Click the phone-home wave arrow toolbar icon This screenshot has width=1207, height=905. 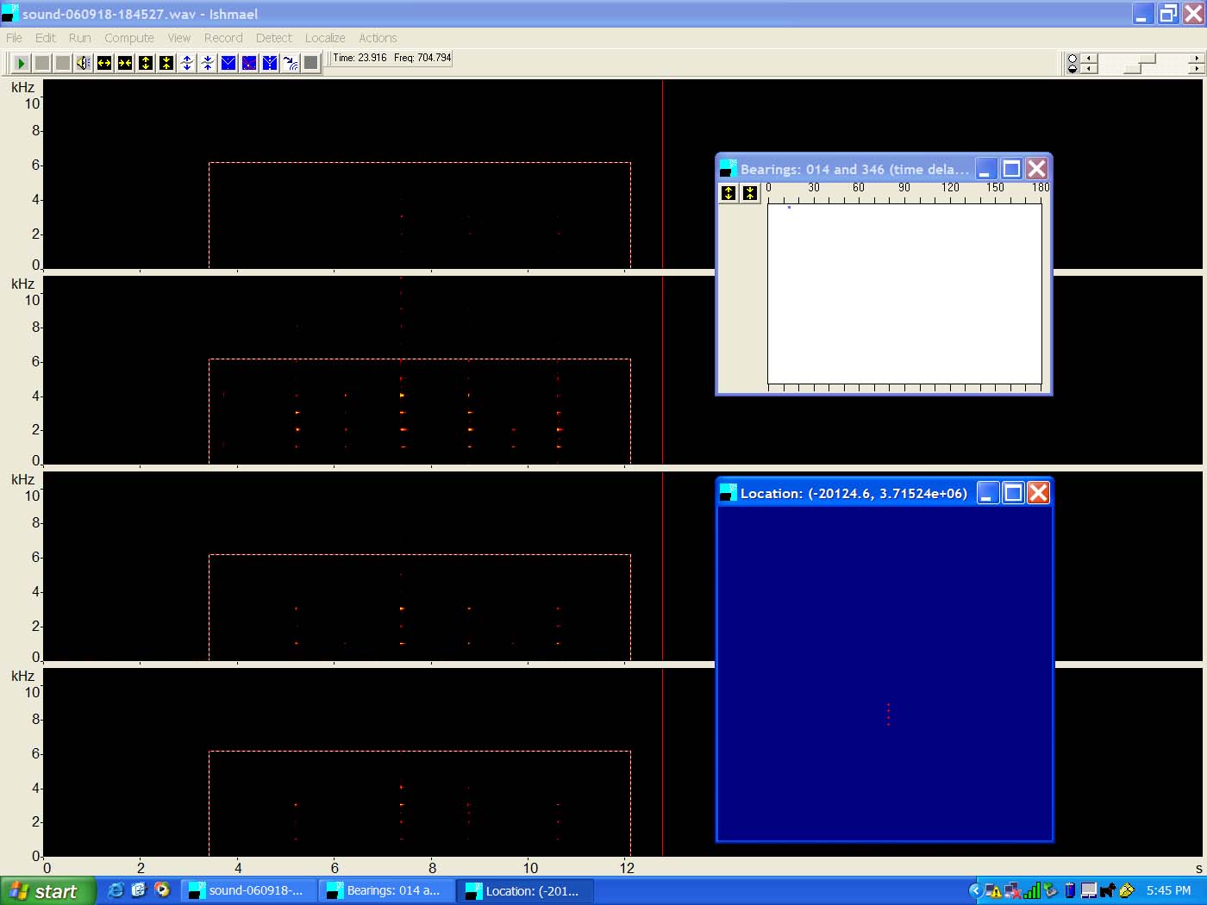pos(291,63)
